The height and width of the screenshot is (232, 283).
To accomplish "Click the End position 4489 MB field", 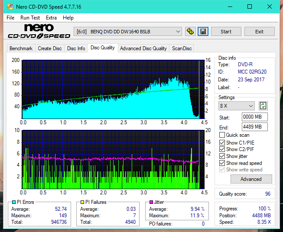I will 255,127.
